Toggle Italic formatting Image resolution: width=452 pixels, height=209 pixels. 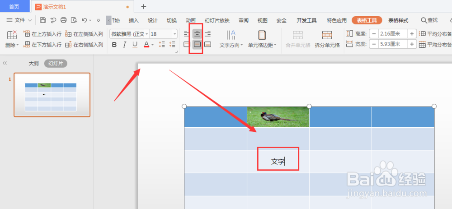[x=125, y=45]
